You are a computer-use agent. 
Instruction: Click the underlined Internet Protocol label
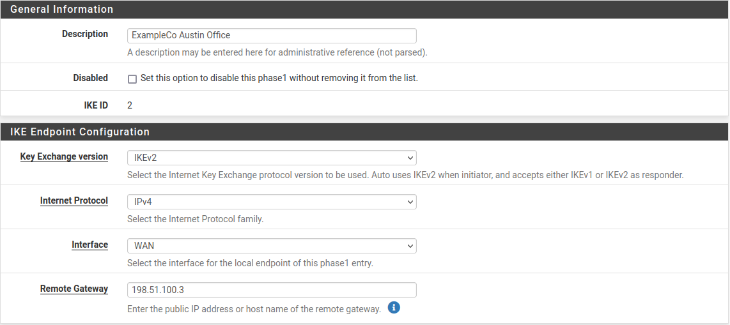pyautogui.click(x=74, y=201)
